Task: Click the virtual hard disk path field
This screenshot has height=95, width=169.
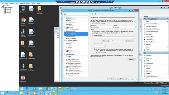Action: pyautogui.click(x=114, y=38)
